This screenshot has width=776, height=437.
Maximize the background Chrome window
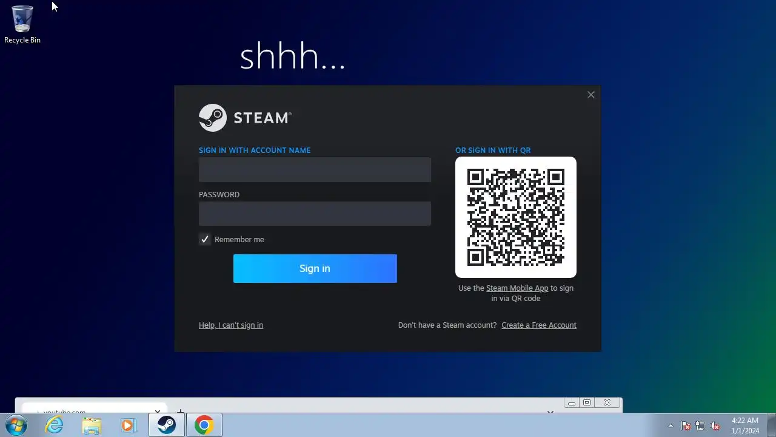tap(587, 403)
